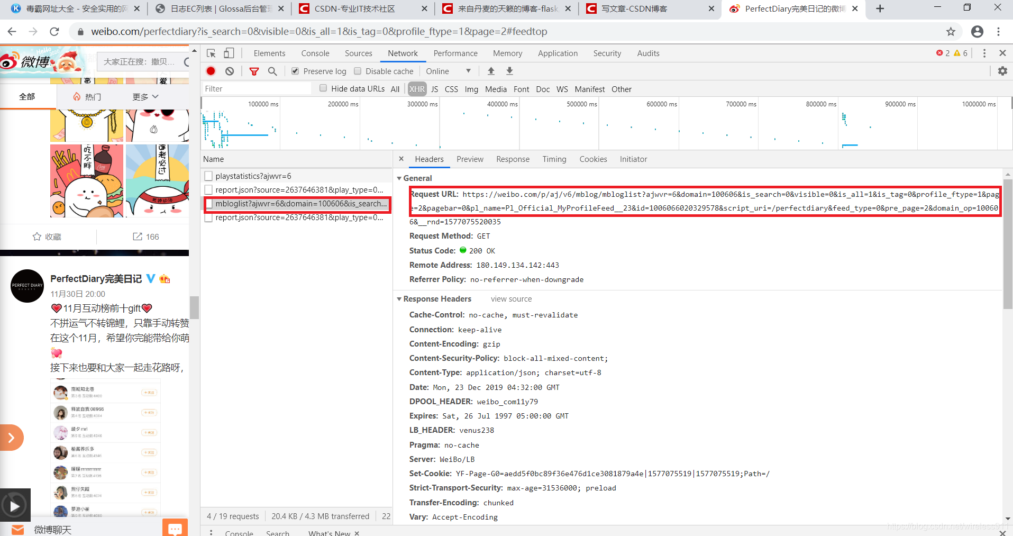The height and width of the screenshot is (536, 1013).
Task: Switch to CSDN-专业IT技术社区 browser tab
Action: (x=355, y=8)
